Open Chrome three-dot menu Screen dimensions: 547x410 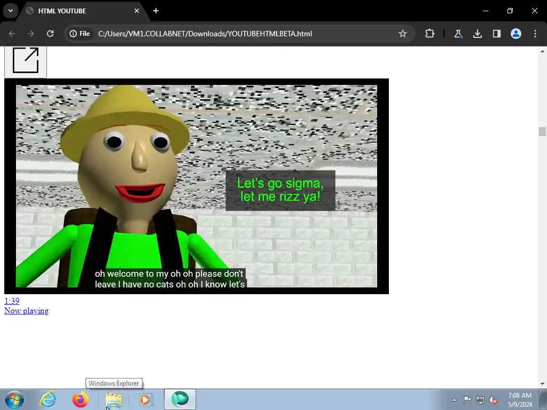(535, 34)
